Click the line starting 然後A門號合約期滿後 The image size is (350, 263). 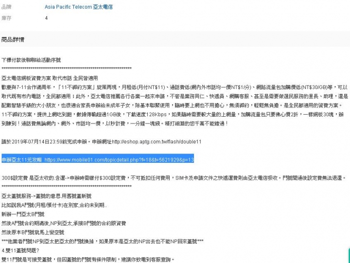pos(64,223)
